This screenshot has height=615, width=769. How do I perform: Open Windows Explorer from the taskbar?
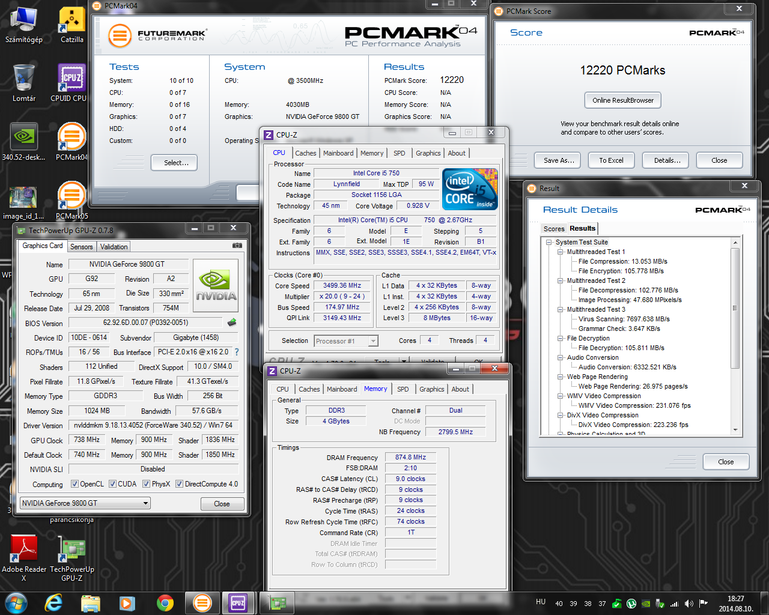tap(90, 603)
